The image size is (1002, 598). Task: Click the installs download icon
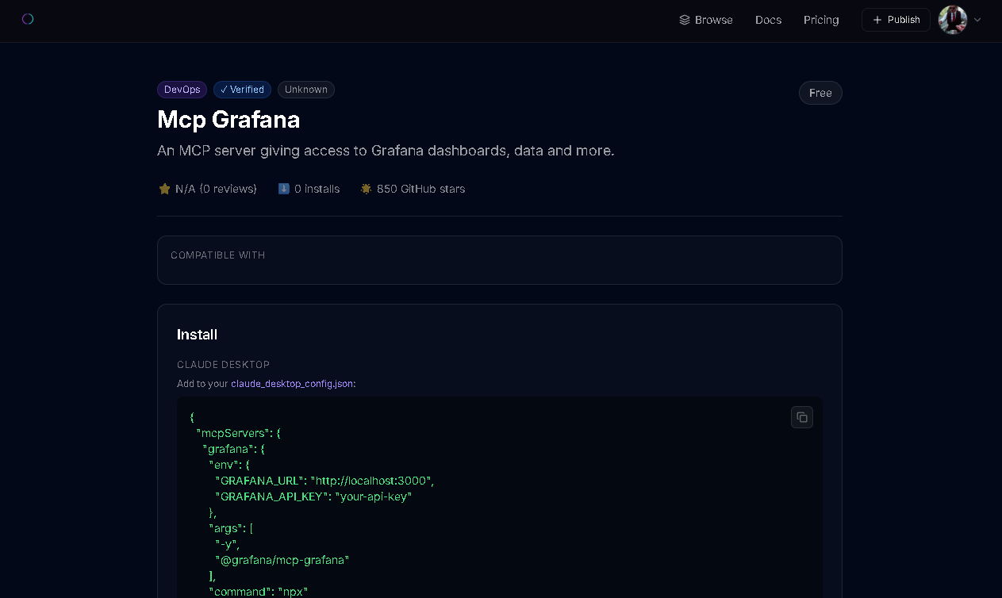(284, 189)
